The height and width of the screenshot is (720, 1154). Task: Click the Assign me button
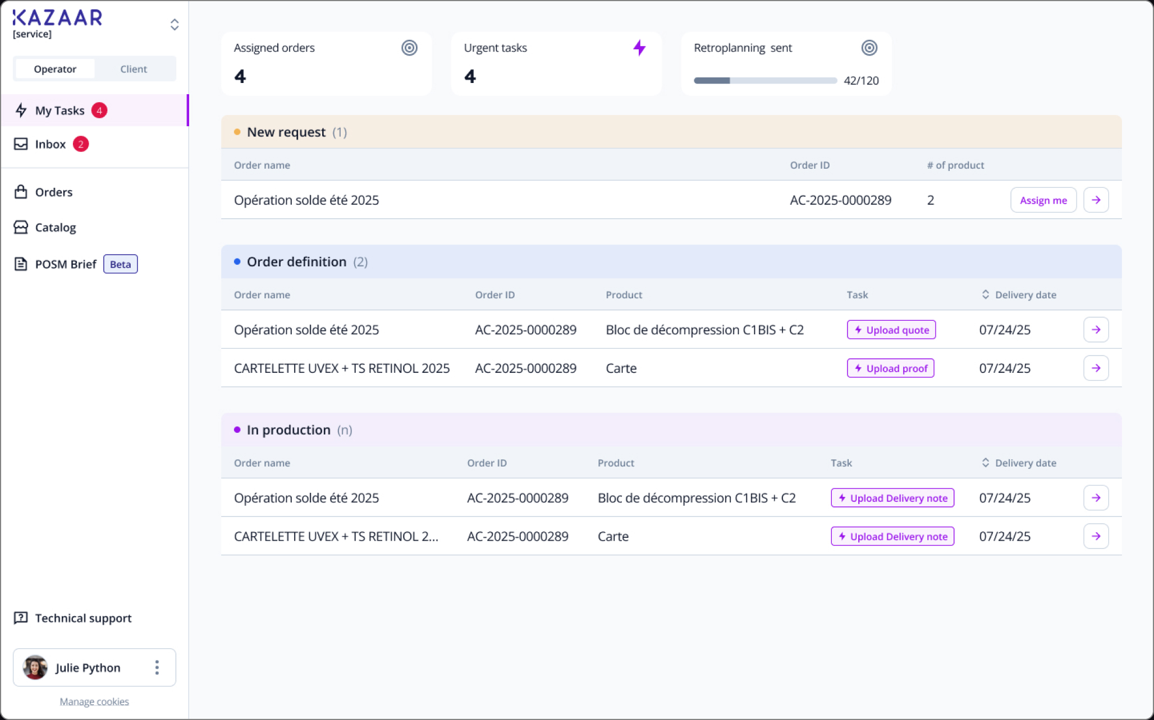(1043, 200)
